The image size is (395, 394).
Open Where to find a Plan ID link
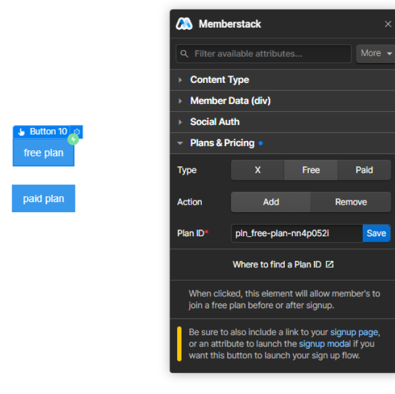coord(283,265)
